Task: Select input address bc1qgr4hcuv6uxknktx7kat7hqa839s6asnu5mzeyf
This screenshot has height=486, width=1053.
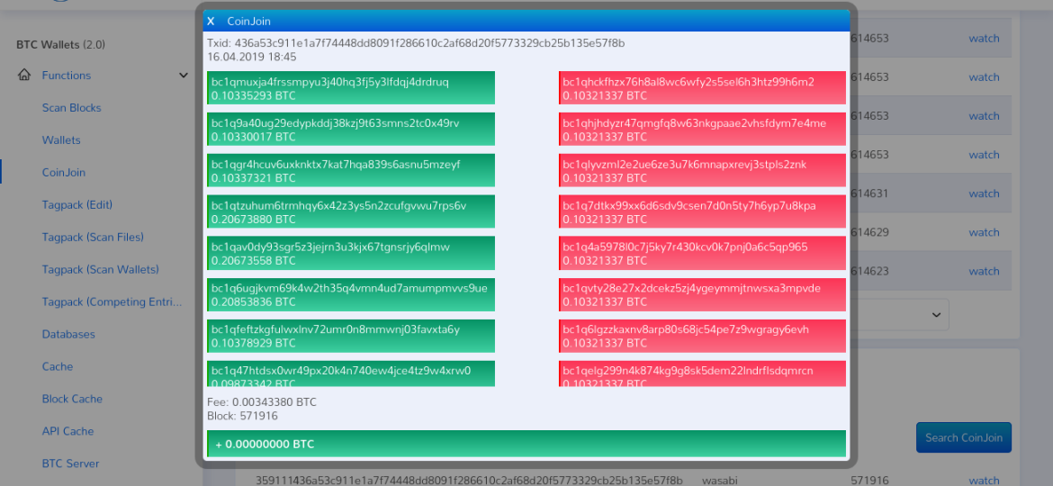Action: (351, 170)
